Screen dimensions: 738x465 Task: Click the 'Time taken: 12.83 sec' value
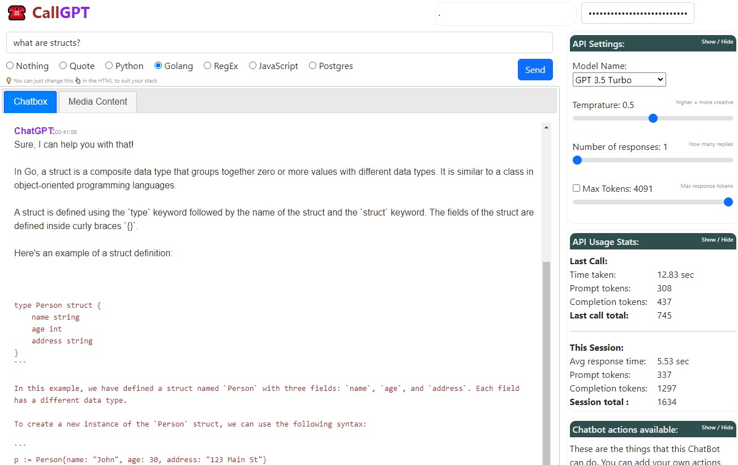(675, 275)
